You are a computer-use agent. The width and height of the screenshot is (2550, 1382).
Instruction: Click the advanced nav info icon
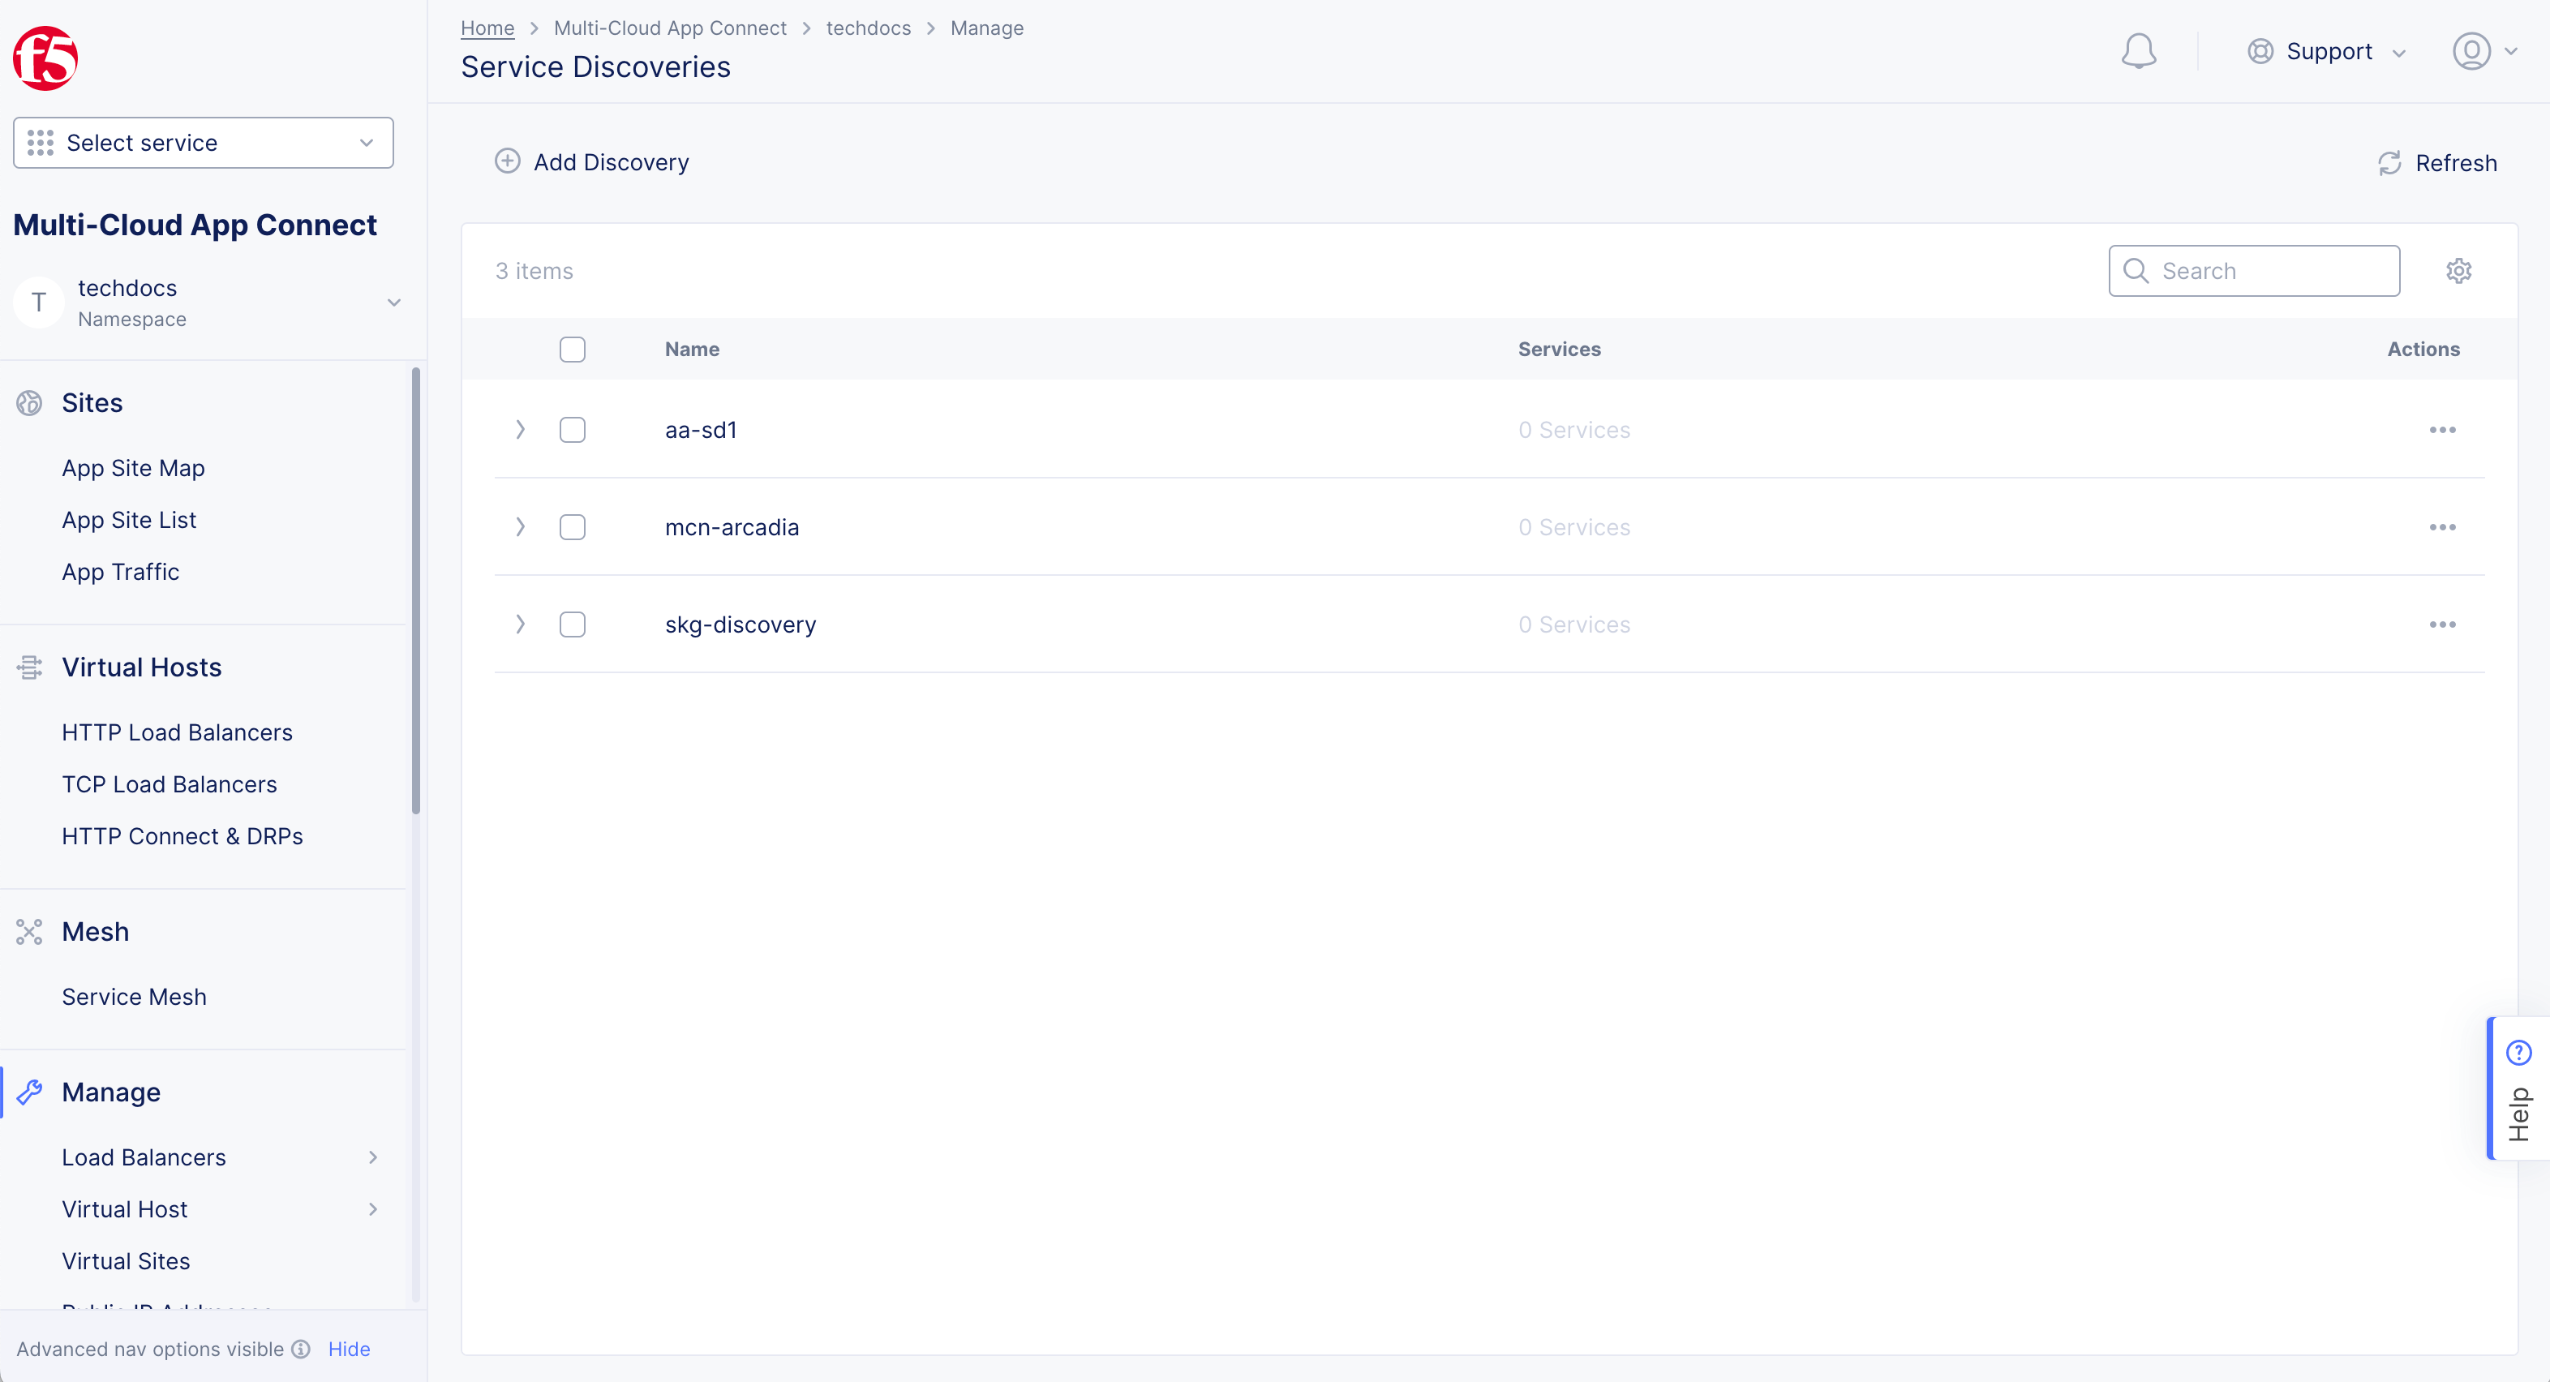coord(301,1348)
